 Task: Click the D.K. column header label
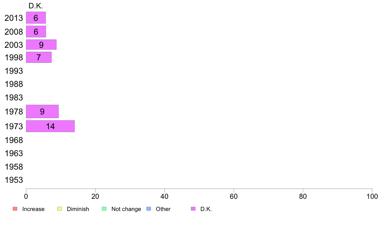(x=36, y=6)
